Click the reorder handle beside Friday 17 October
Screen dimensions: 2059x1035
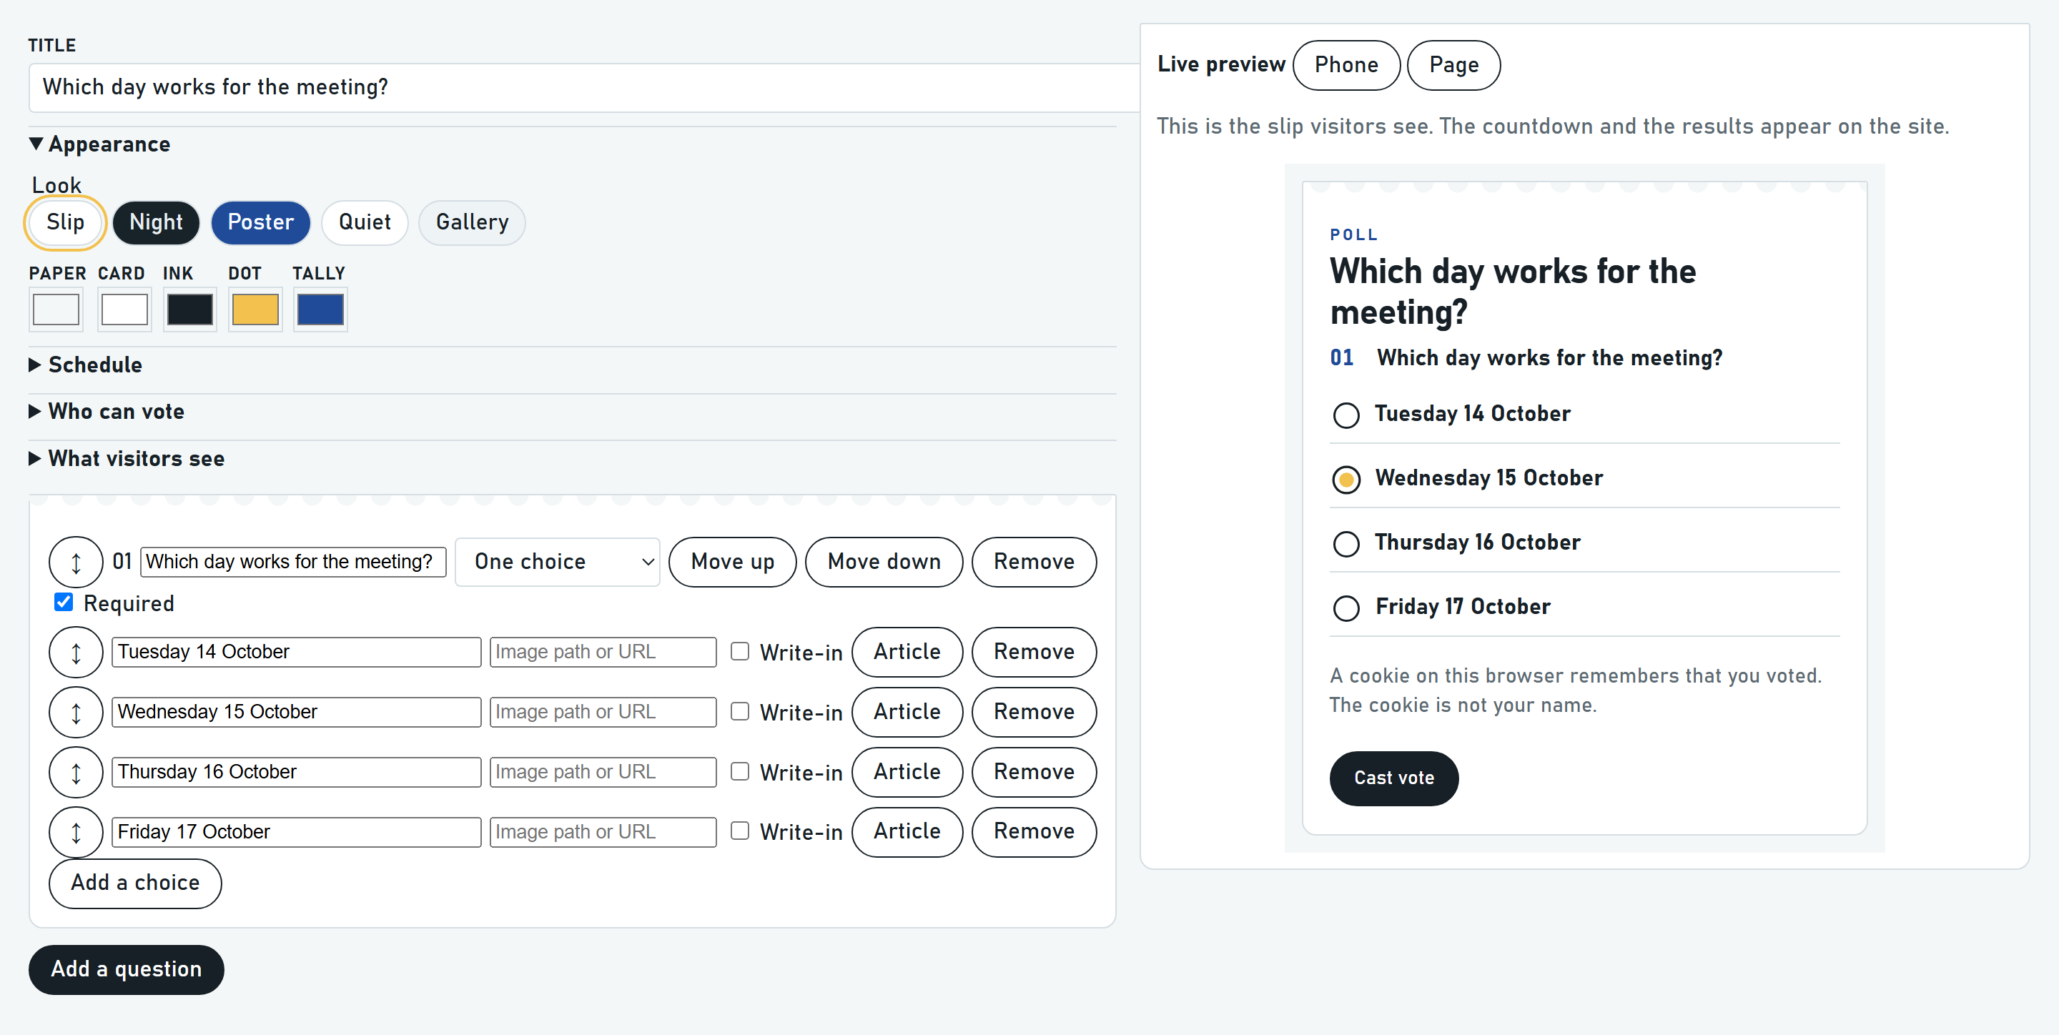tap(76, 832)
